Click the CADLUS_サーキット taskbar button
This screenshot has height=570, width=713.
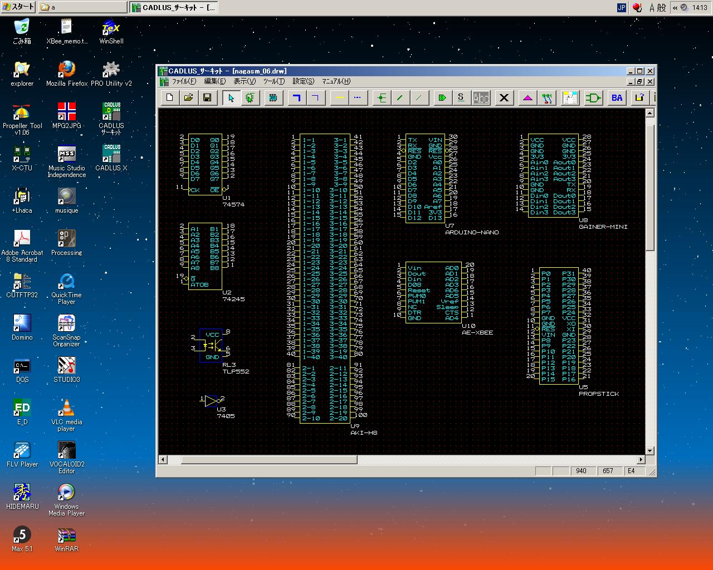[x=173, y=7]
